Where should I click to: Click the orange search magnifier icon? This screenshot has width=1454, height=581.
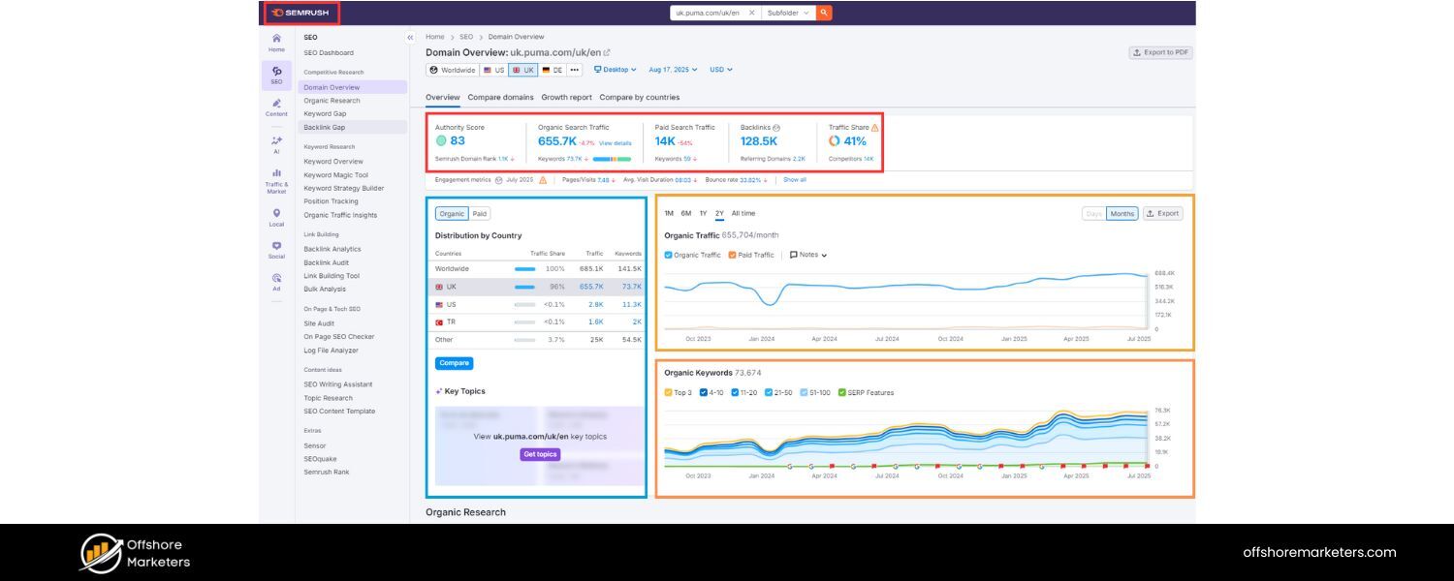pyautogui.click(x=823, y=13)
